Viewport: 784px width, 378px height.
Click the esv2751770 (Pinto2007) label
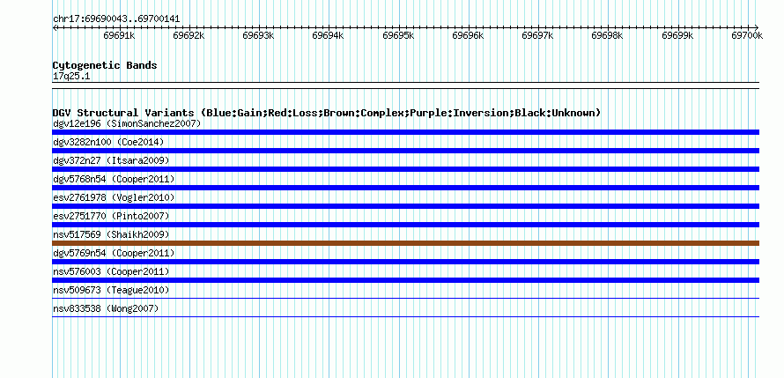pos(111,216)
